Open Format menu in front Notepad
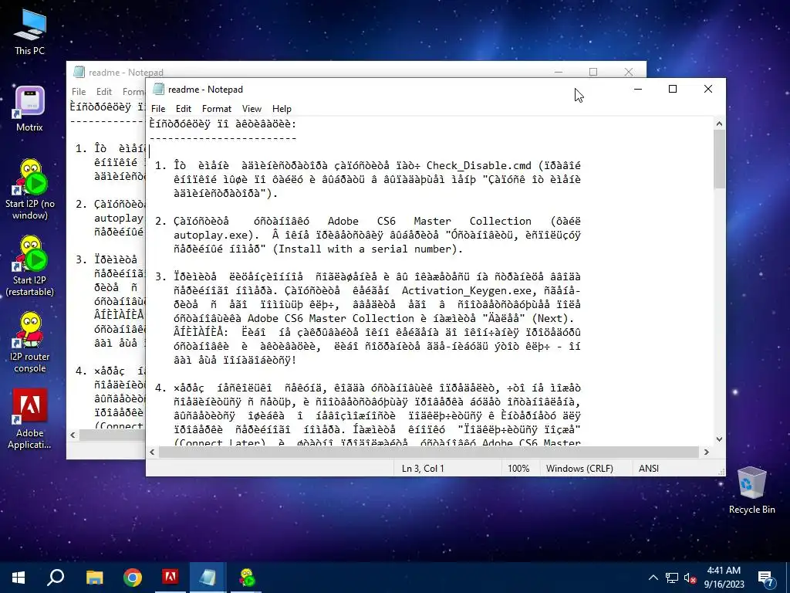 click(x=217, y=109)
